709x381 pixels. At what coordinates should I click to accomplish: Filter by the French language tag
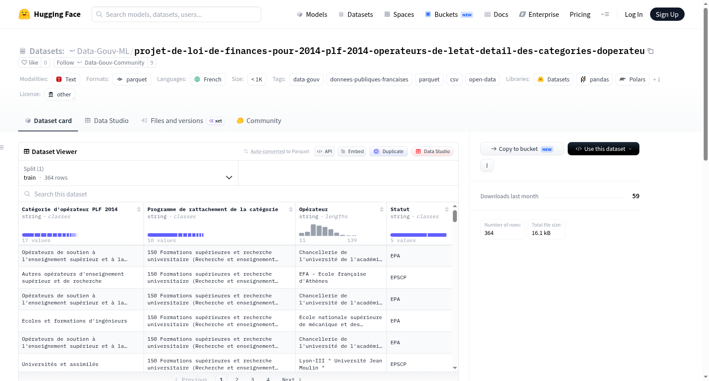pos(208,79)
